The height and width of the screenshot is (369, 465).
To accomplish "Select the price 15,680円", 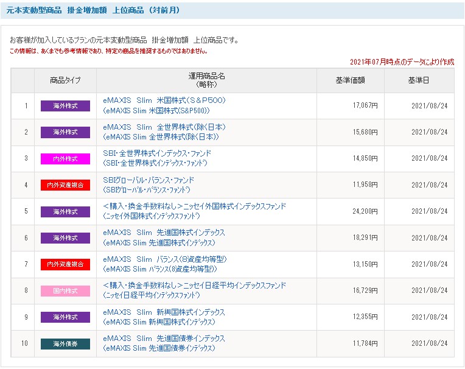I will [x=365, y=132].
